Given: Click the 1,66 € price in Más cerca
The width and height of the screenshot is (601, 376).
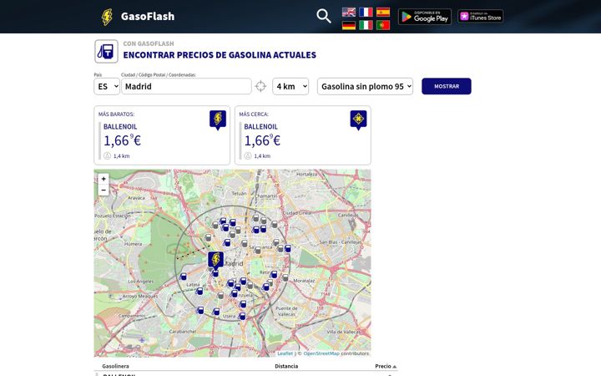Looking at the screenshot, I should click(x=263, y=140).
